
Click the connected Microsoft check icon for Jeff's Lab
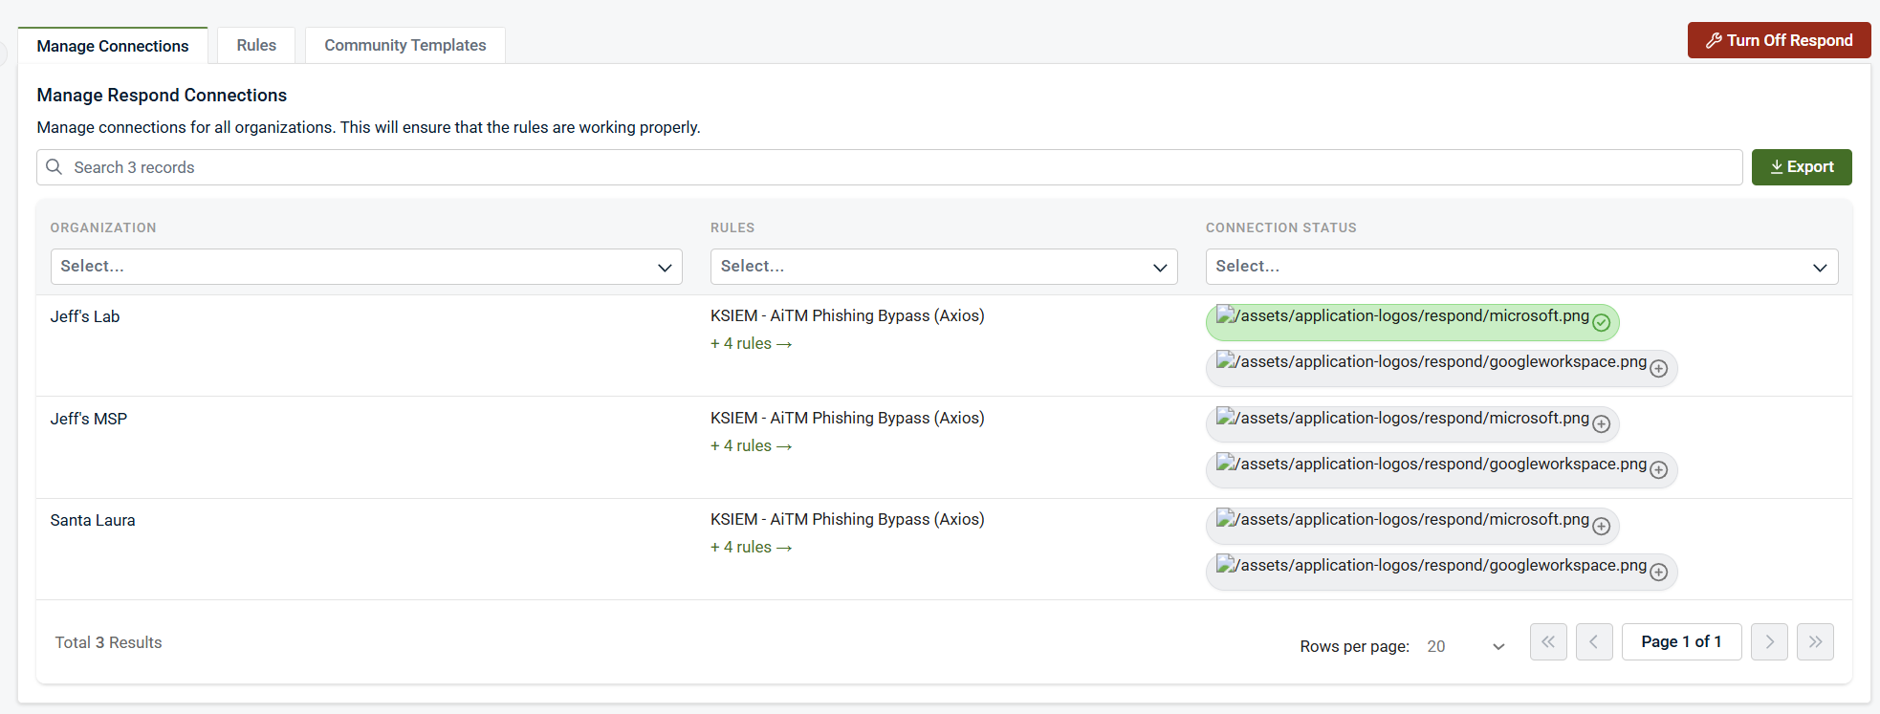click(1601, 323)
